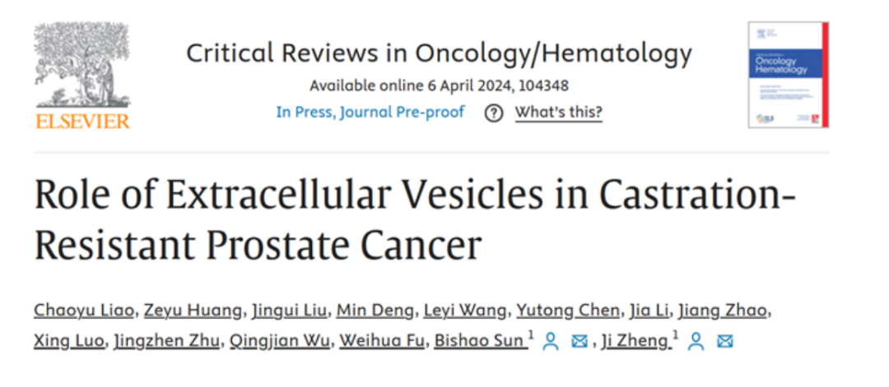
Task: View author Leyi Wang details
Action: [x=467, y=311]
